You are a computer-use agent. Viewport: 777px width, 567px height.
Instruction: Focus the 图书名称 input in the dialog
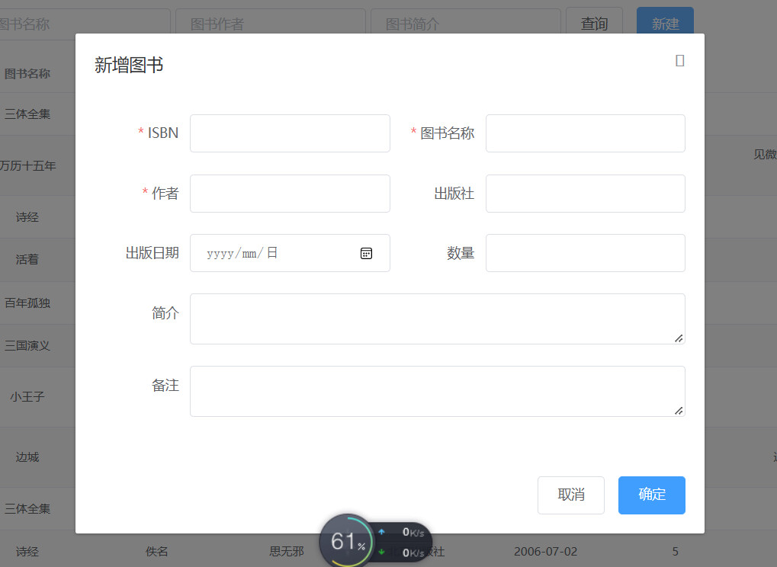pos(585,133)
